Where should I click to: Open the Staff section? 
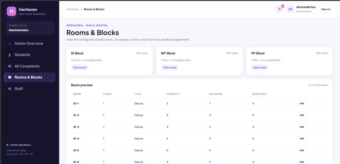point(30,89)
